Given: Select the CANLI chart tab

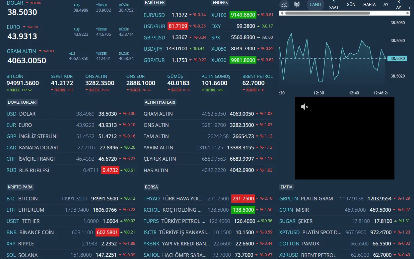Looking at the screenshot, I should tap(315, 5).
